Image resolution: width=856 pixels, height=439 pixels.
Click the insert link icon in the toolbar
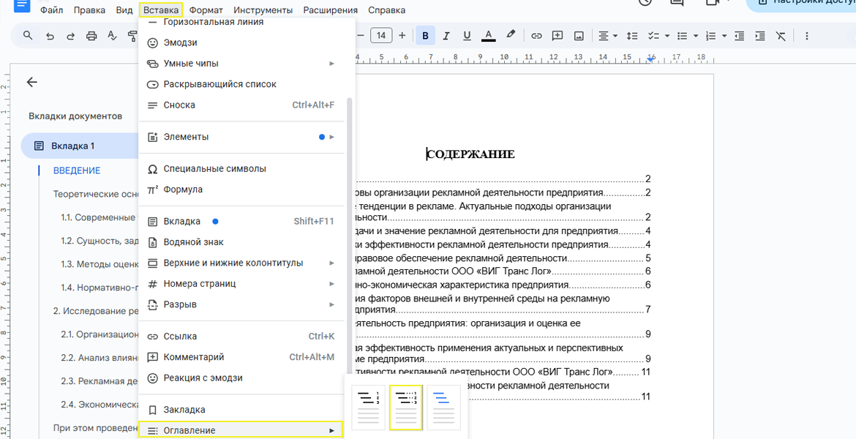click(x=536, y=36)
